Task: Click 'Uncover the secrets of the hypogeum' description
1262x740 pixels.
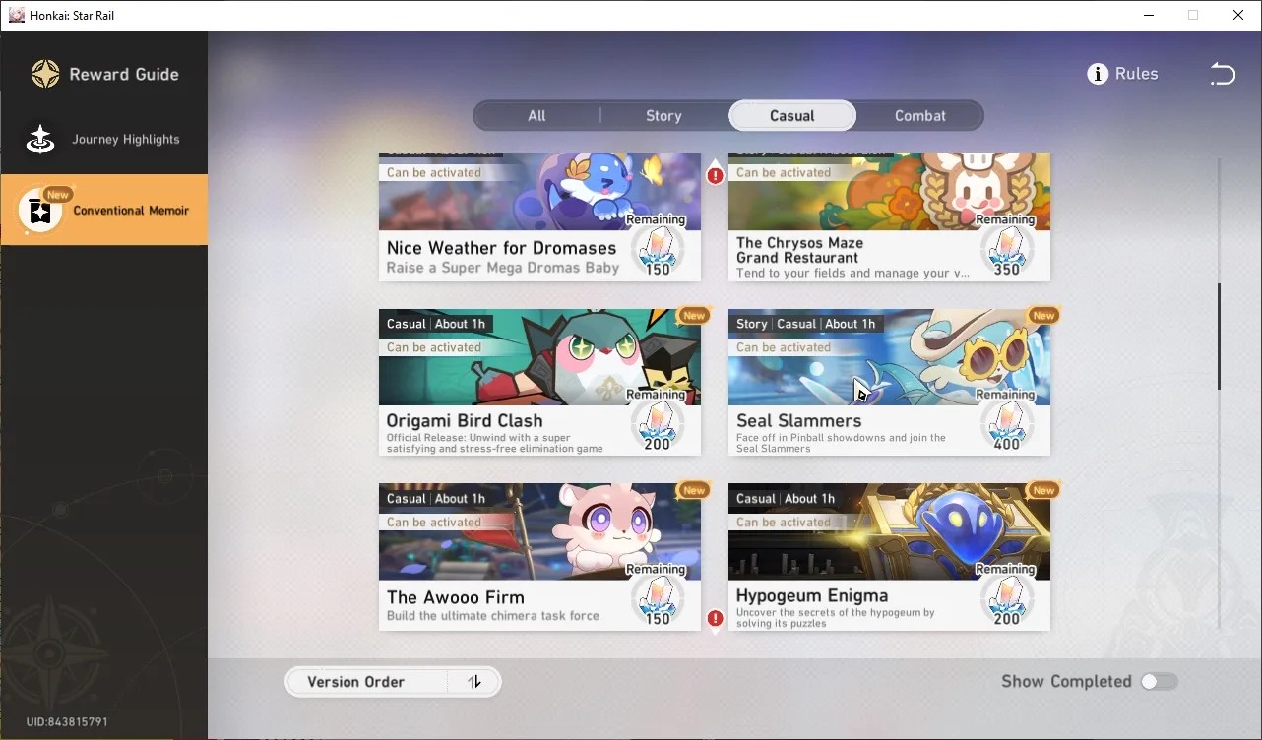Action: click(836, 617)
